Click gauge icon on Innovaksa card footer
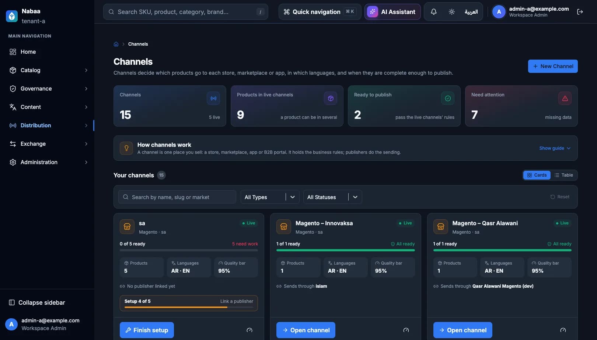597x340 pixels. (406, 330)
